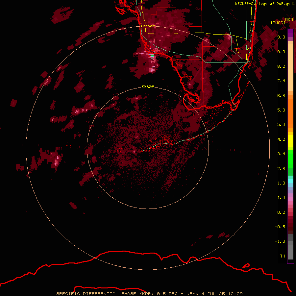Click the "4 JUL 25 12:29" timestamp
The width and height of the screenshot is (296, 296).
click(x=222, y=294)
